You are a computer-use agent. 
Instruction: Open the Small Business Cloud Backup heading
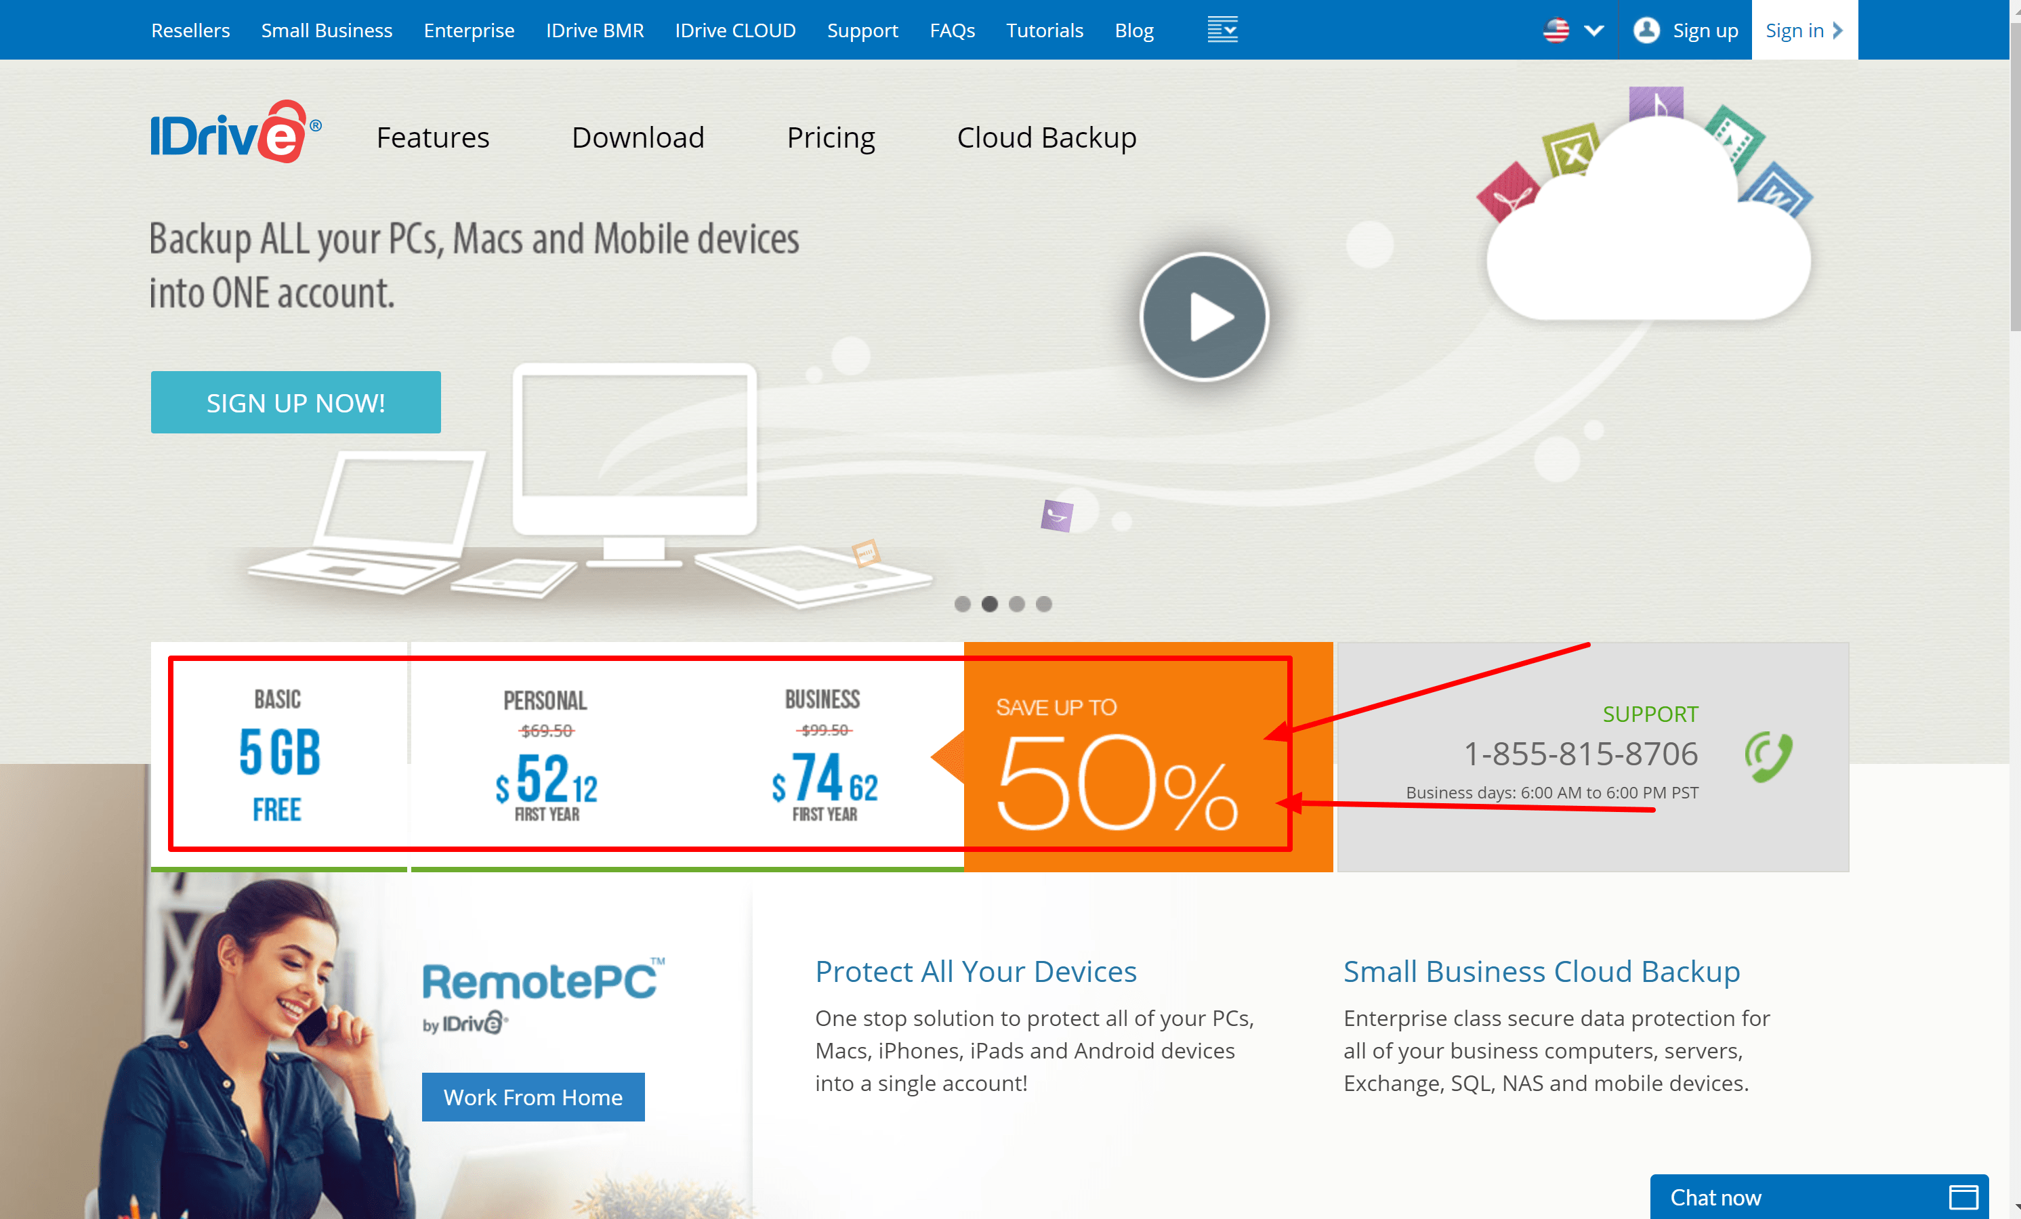pyautogui.click(x=1541, y=971)
